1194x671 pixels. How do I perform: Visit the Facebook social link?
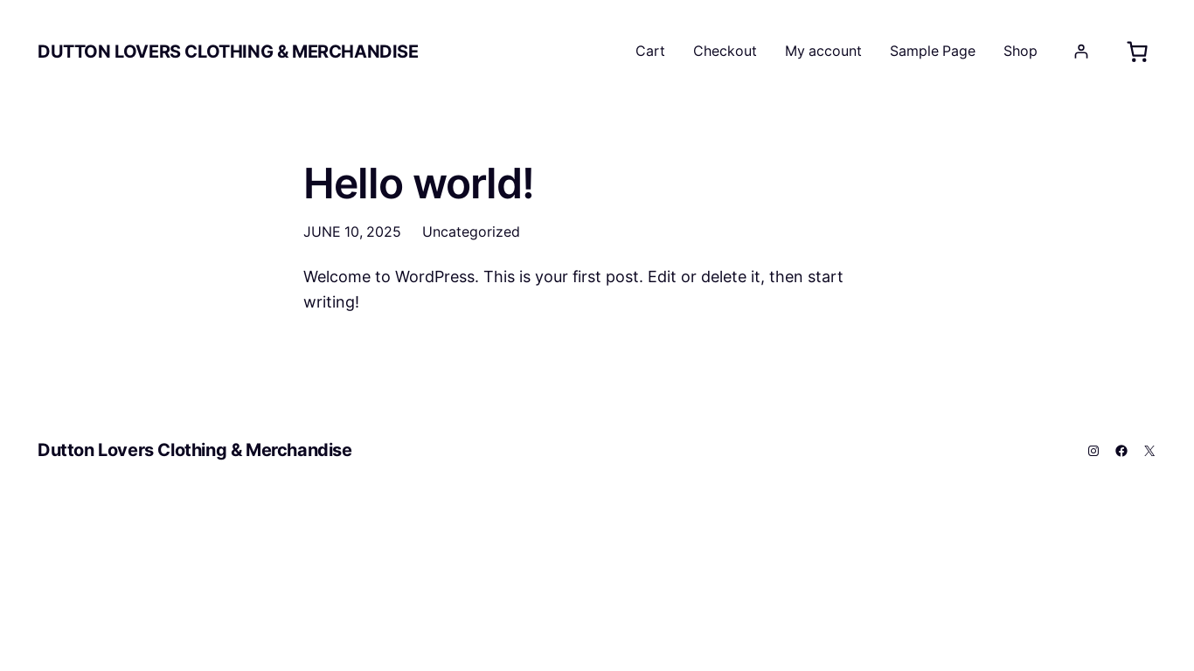(x=1121, y=451)
